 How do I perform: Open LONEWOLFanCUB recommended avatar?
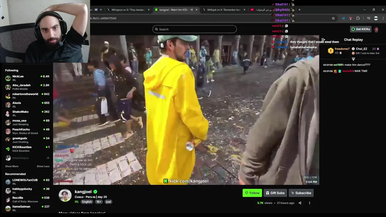coord(8,182)
